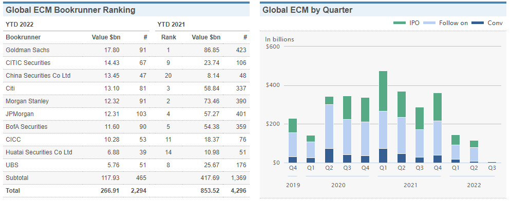Image resolution: width=511 pixels, height=203 pixels.
Task: Click the Total 2021 deal count 4,296
Action: click(239, 191)
